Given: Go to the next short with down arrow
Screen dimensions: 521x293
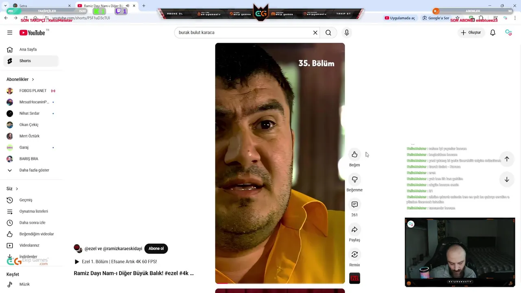Looking at the screenshot, I should click(507, 179).
